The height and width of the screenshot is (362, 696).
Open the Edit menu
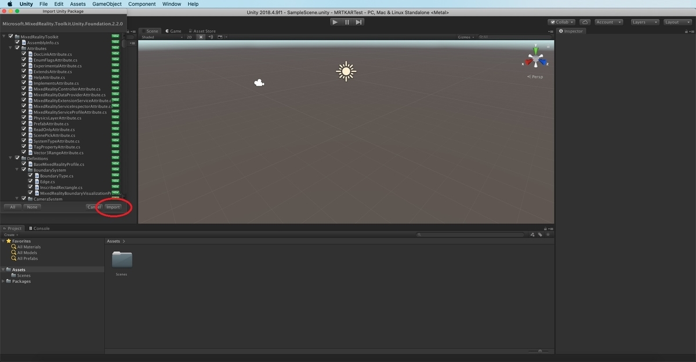tap(59, 4)
